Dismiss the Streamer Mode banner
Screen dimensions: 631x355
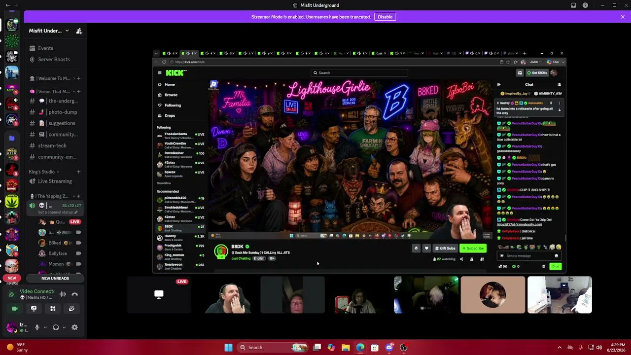(x=623, y=17)
